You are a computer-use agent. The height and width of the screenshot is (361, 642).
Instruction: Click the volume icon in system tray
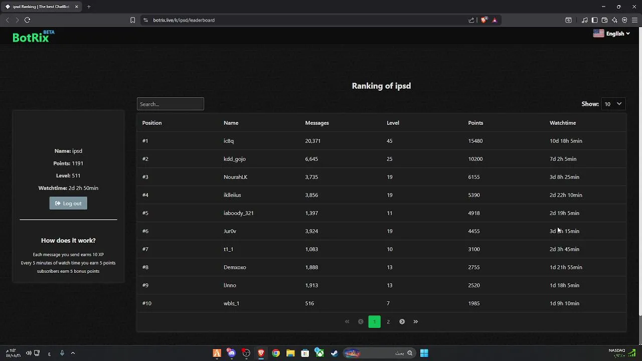29,353
